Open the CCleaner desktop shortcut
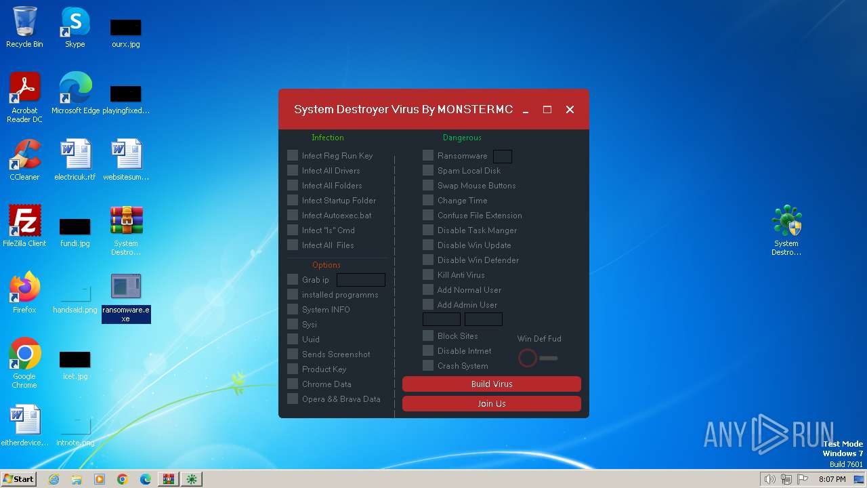This screenshot has height=488, width=867. (24, 160)
